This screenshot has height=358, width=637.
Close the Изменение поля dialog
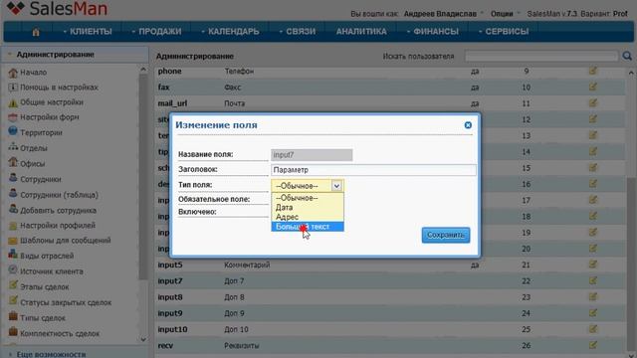pyautogui.click(x=468, y=125)
